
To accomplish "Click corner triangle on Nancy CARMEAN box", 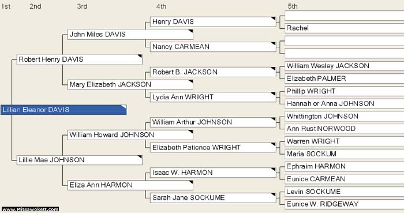I will click(x=274, y=44).
